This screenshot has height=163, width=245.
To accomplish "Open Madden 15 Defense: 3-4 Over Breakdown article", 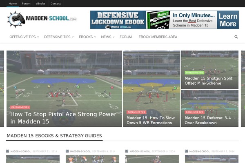I will tap(208, 120).
